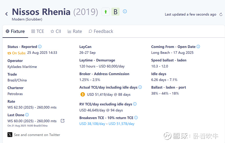The height and width of the screenshot is (143, 225).
Task: Switch to the TCE tab
Action: point(38,31)
